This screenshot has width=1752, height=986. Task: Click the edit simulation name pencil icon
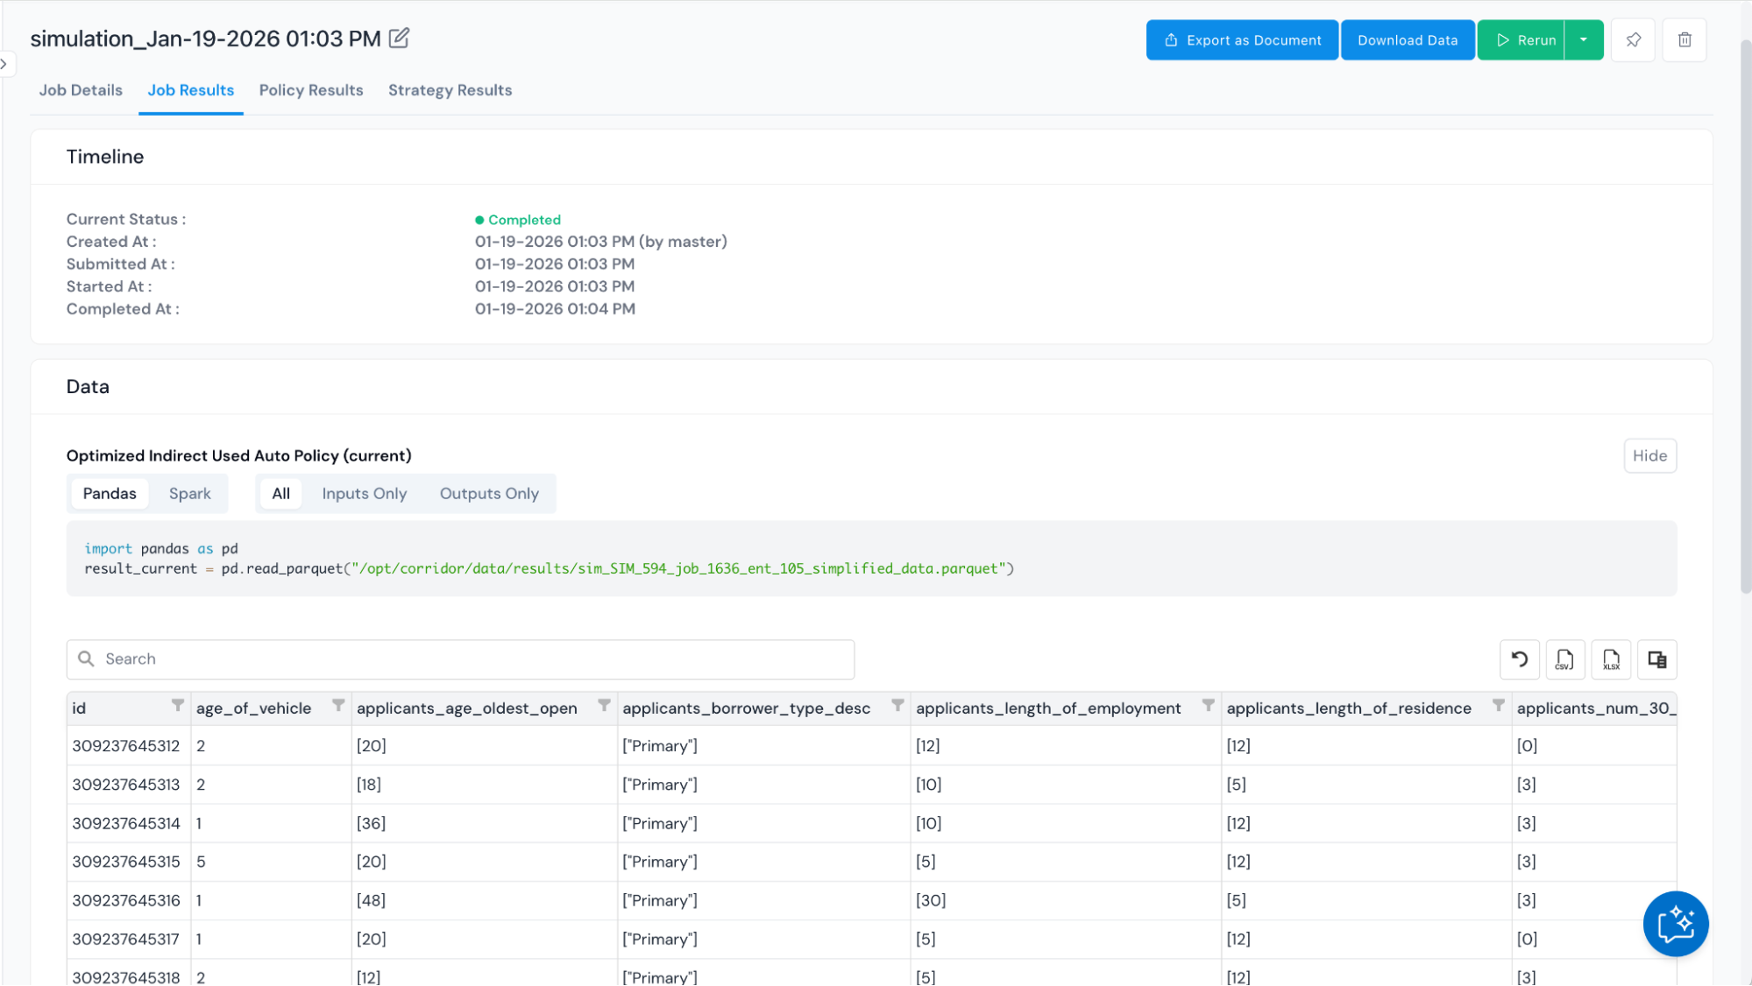pyautogui.click(x=399, y=39)
